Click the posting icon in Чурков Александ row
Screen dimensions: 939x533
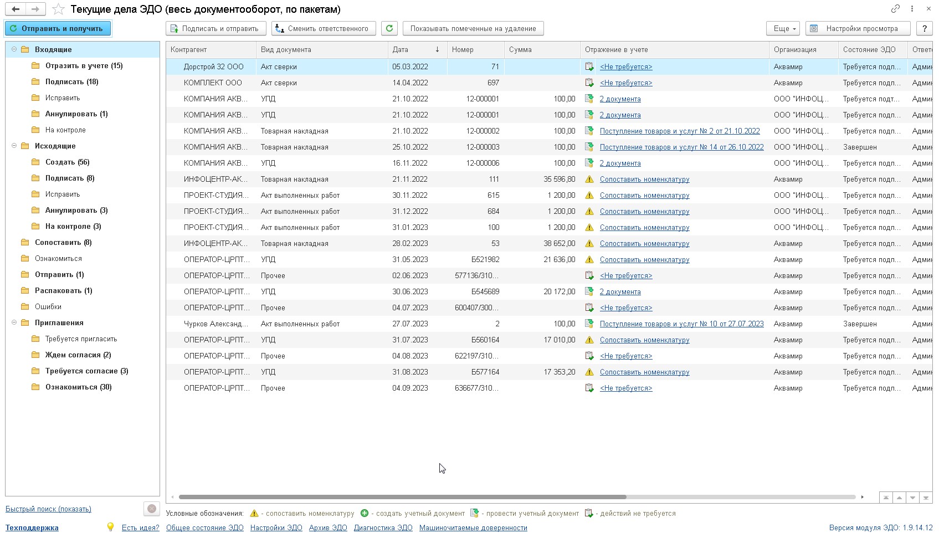pyautogui.click(x=589, y=324)
